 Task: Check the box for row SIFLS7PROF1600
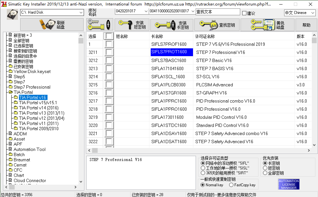109,44
